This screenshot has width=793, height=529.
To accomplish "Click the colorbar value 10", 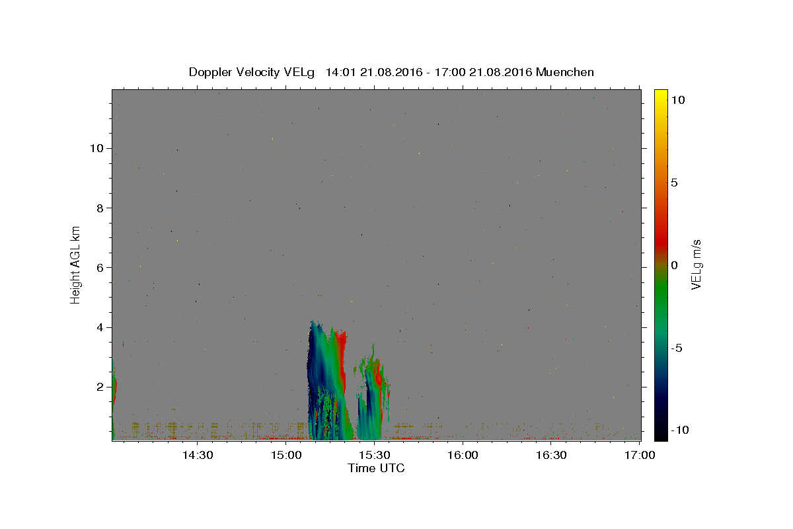I will (x=677, y=100).
